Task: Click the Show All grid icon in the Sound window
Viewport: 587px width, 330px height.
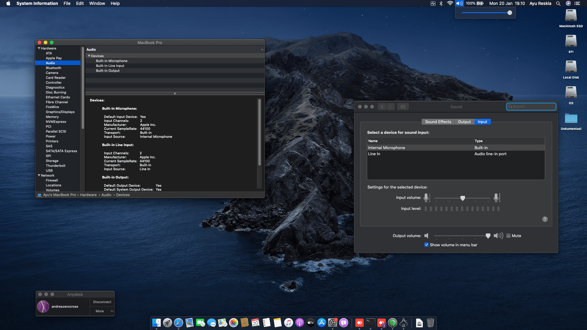Action: tap(403, 107)
